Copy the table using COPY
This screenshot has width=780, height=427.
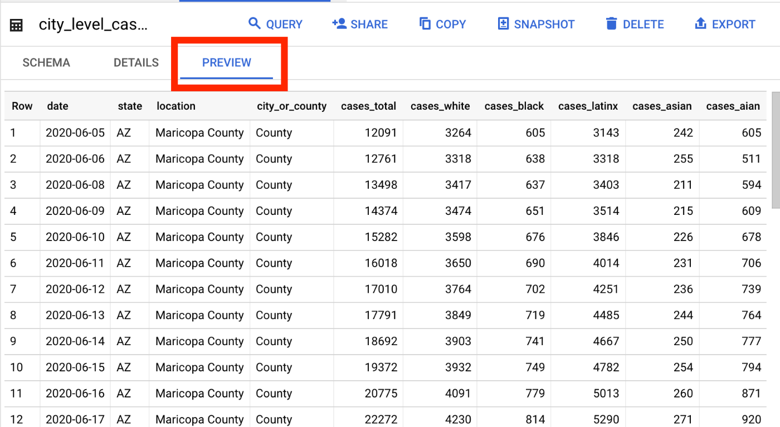click(x=442, y=24)
